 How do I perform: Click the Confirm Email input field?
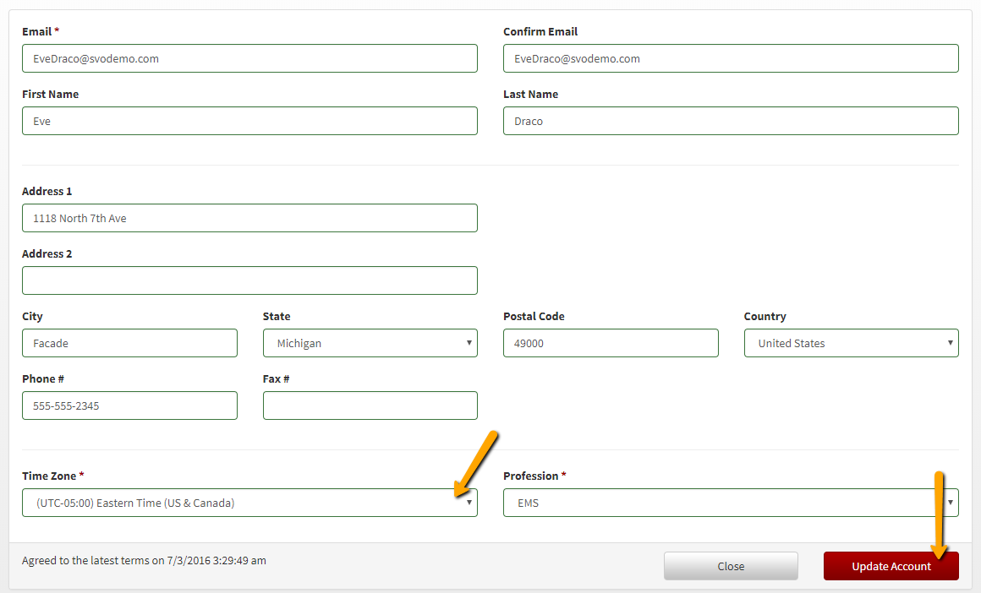(731, 58)
